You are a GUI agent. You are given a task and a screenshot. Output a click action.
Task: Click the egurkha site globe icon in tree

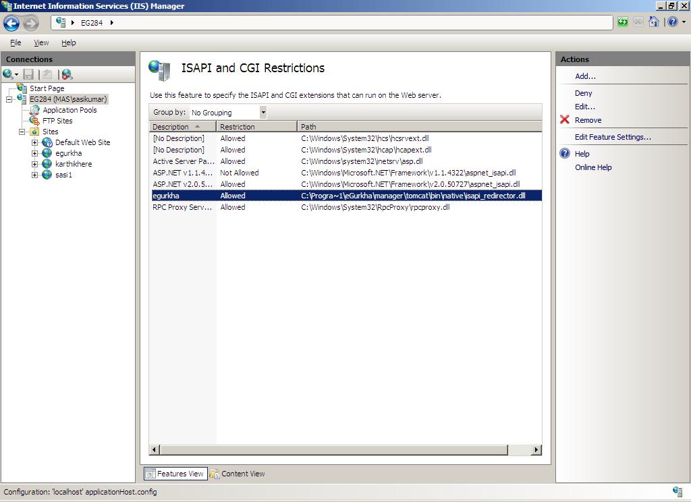point(47,153)
